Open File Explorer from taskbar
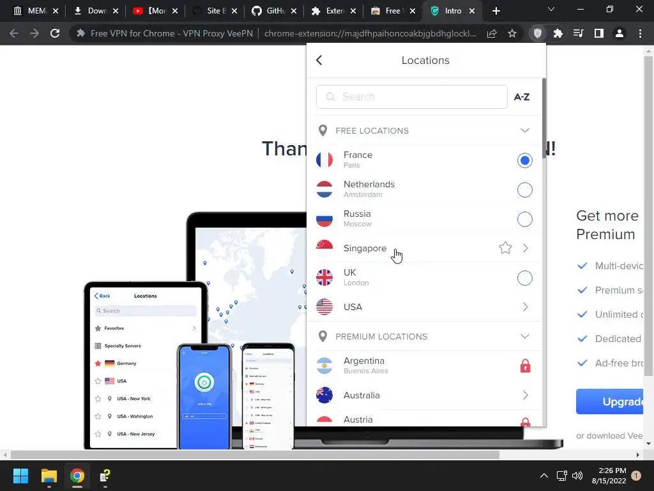 click(49, 476)
